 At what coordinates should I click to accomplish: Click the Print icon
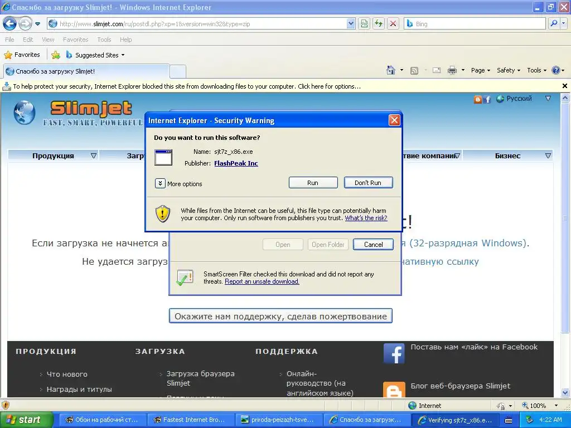tap(452, 71)
